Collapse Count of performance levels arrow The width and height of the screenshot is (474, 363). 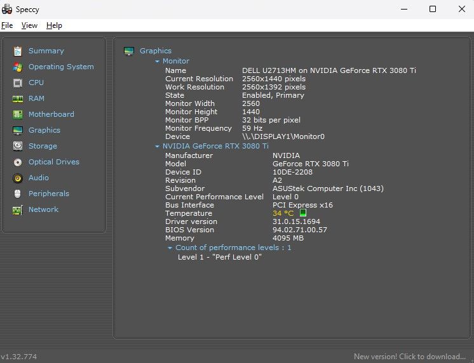(170, 248)
